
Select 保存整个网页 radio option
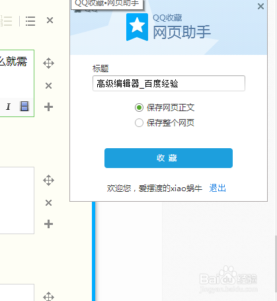[x=139, y=123]
